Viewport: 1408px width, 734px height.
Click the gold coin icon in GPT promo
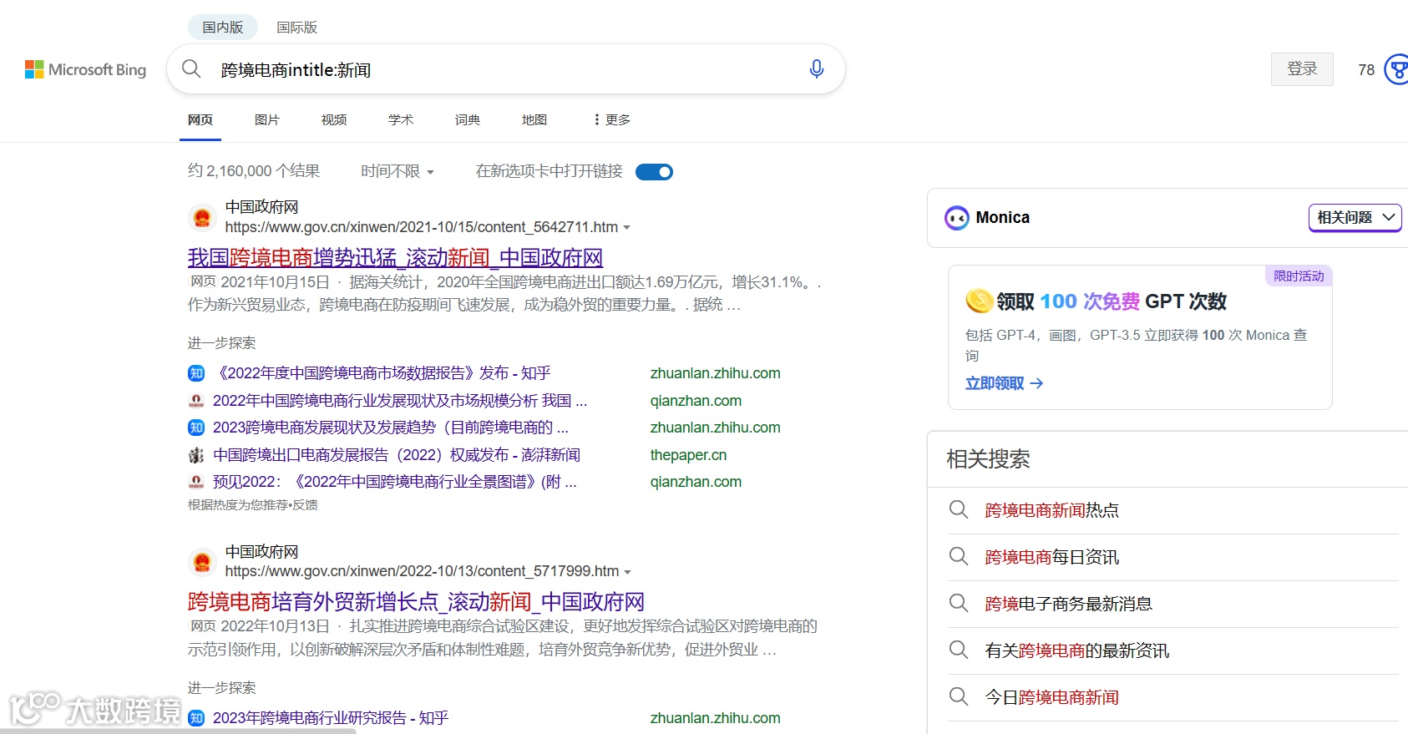[x=979, y=301]
